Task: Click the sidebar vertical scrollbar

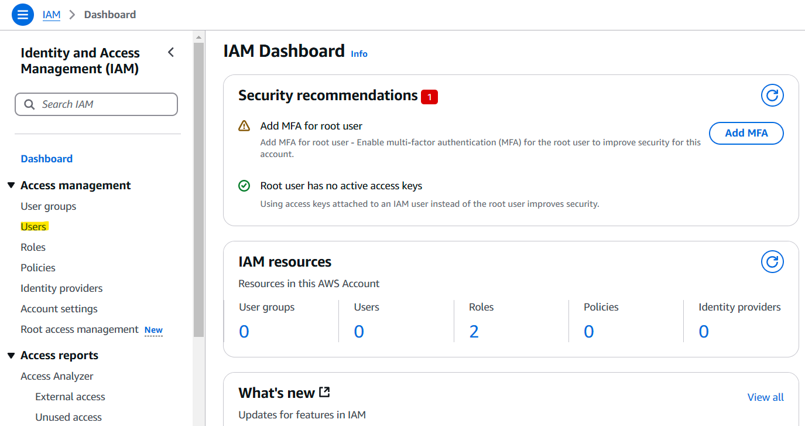Action: coord(199,190)
